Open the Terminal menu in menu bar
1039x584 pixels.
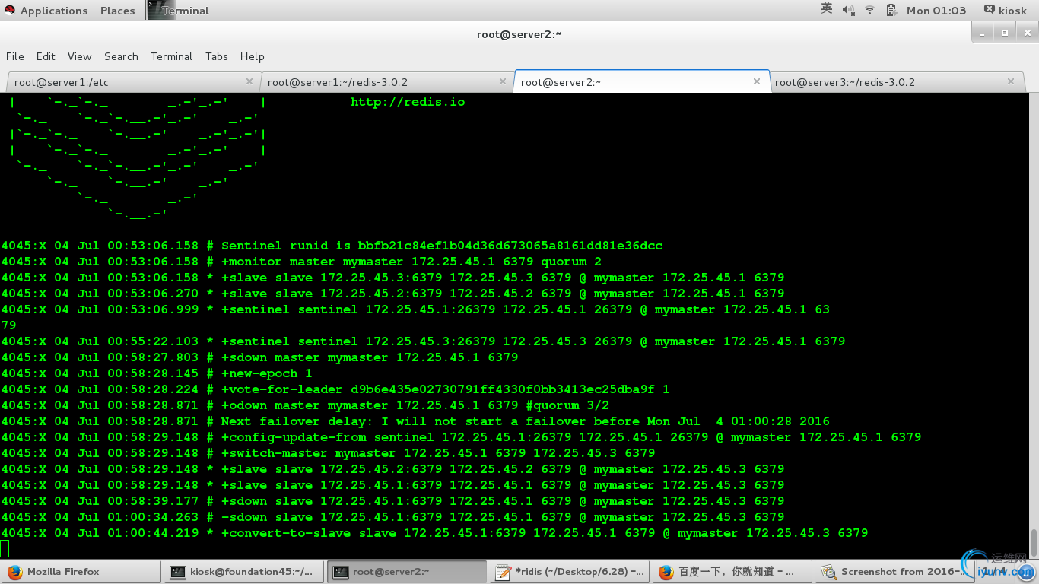point(171,56)
